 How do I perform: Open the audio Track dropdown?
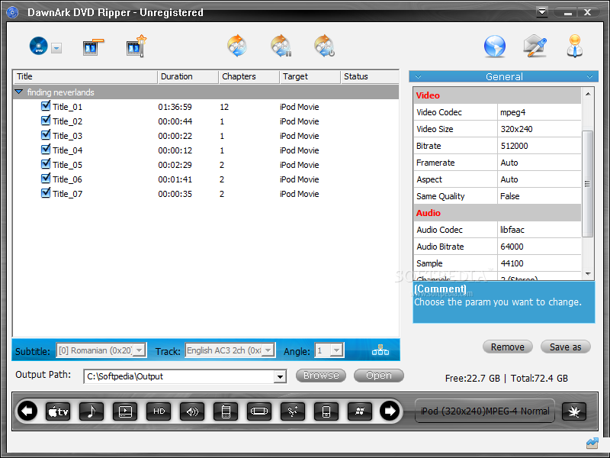268,350
